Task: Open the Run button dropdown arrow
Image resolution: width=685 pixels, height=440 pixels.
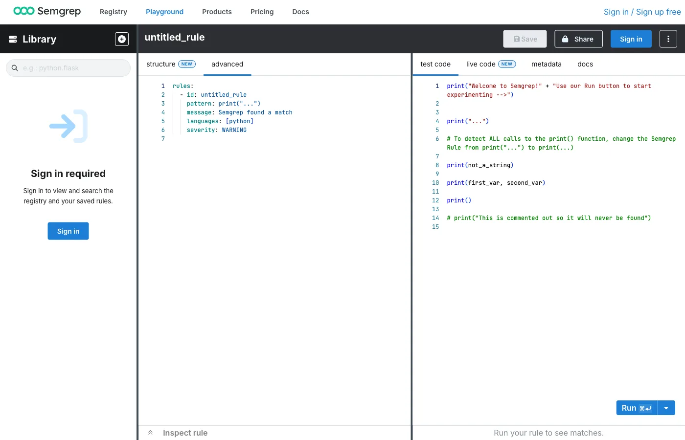Action: 666,407
